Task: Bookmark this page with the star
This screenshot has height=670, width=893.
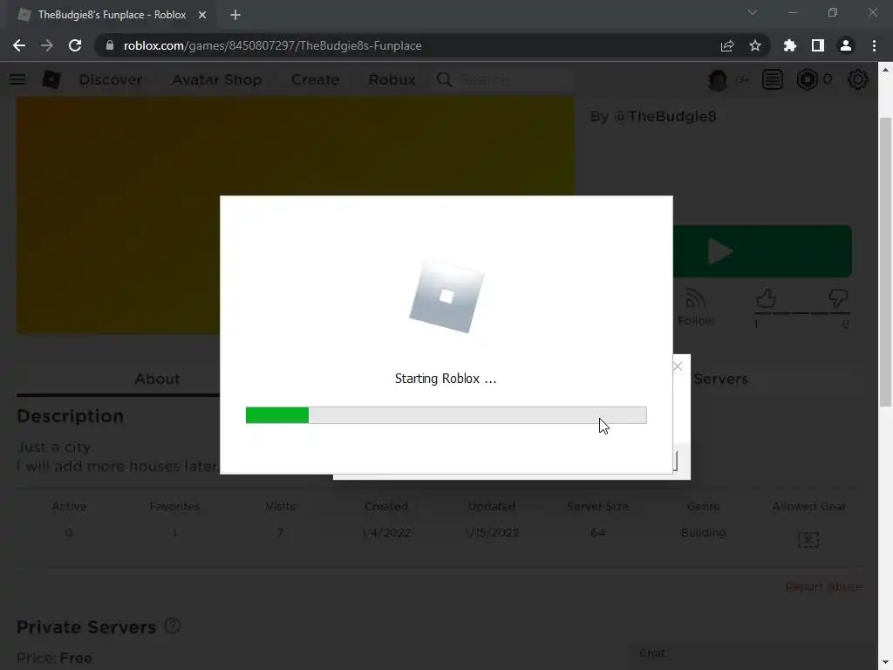Action: click(754, 45)
